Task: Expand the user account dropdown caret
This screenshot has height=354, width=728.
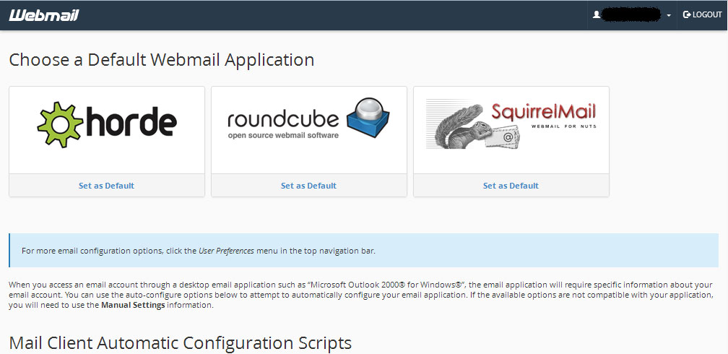Action: click(669, 15)
